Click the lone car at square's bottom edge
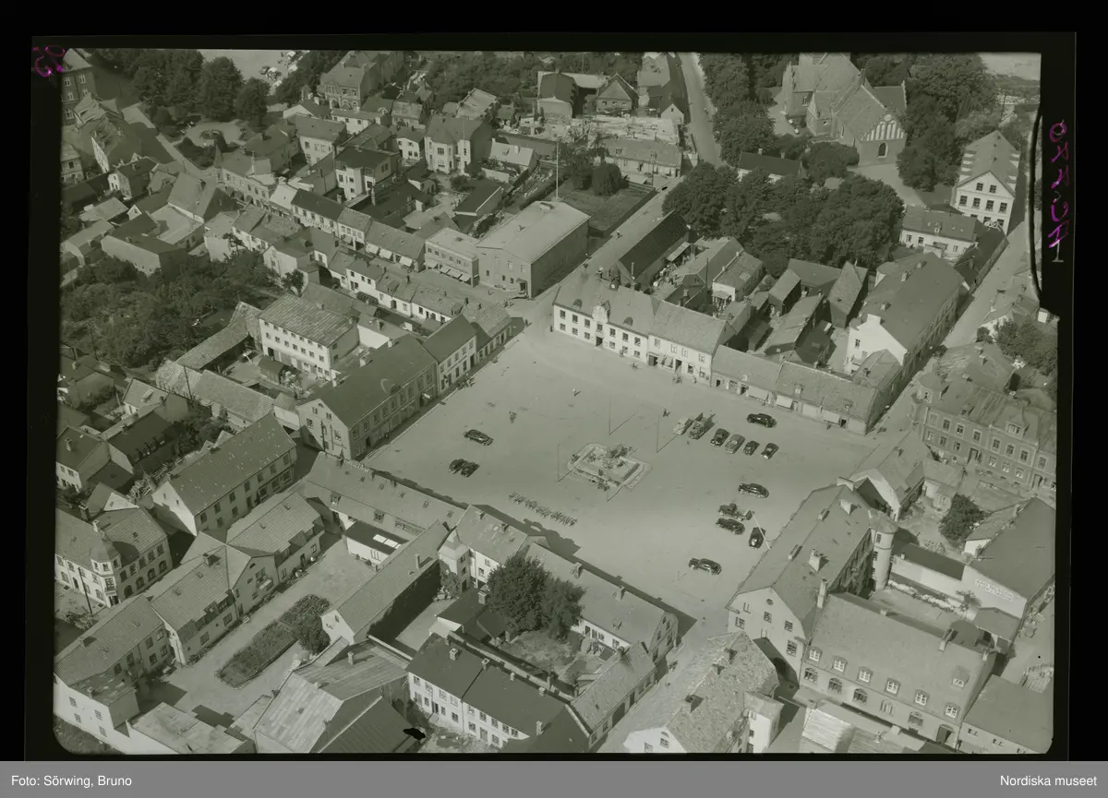 tap(705, 566)
